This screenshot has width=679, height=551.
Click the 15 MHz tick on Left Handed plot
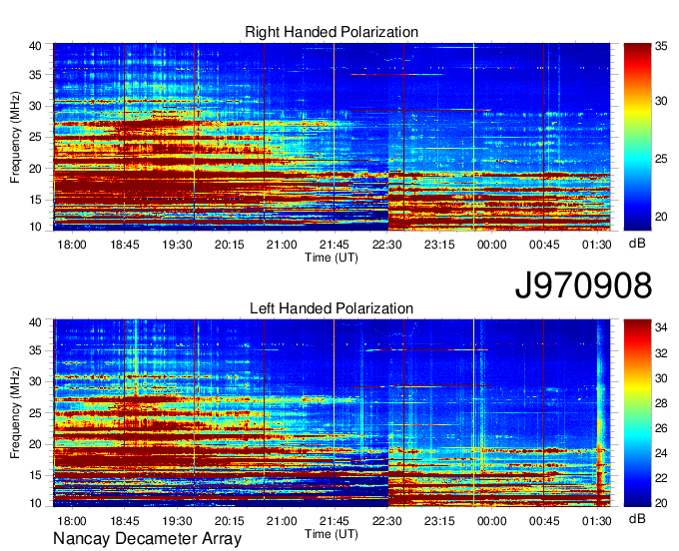point(35,475)
